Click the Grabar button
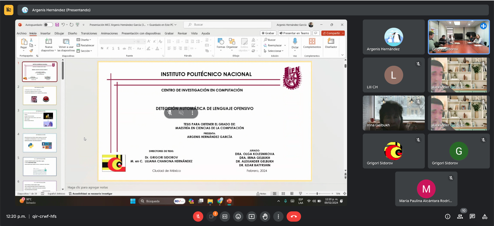Screen dimensions: 494x226 (x=268, y=33)
